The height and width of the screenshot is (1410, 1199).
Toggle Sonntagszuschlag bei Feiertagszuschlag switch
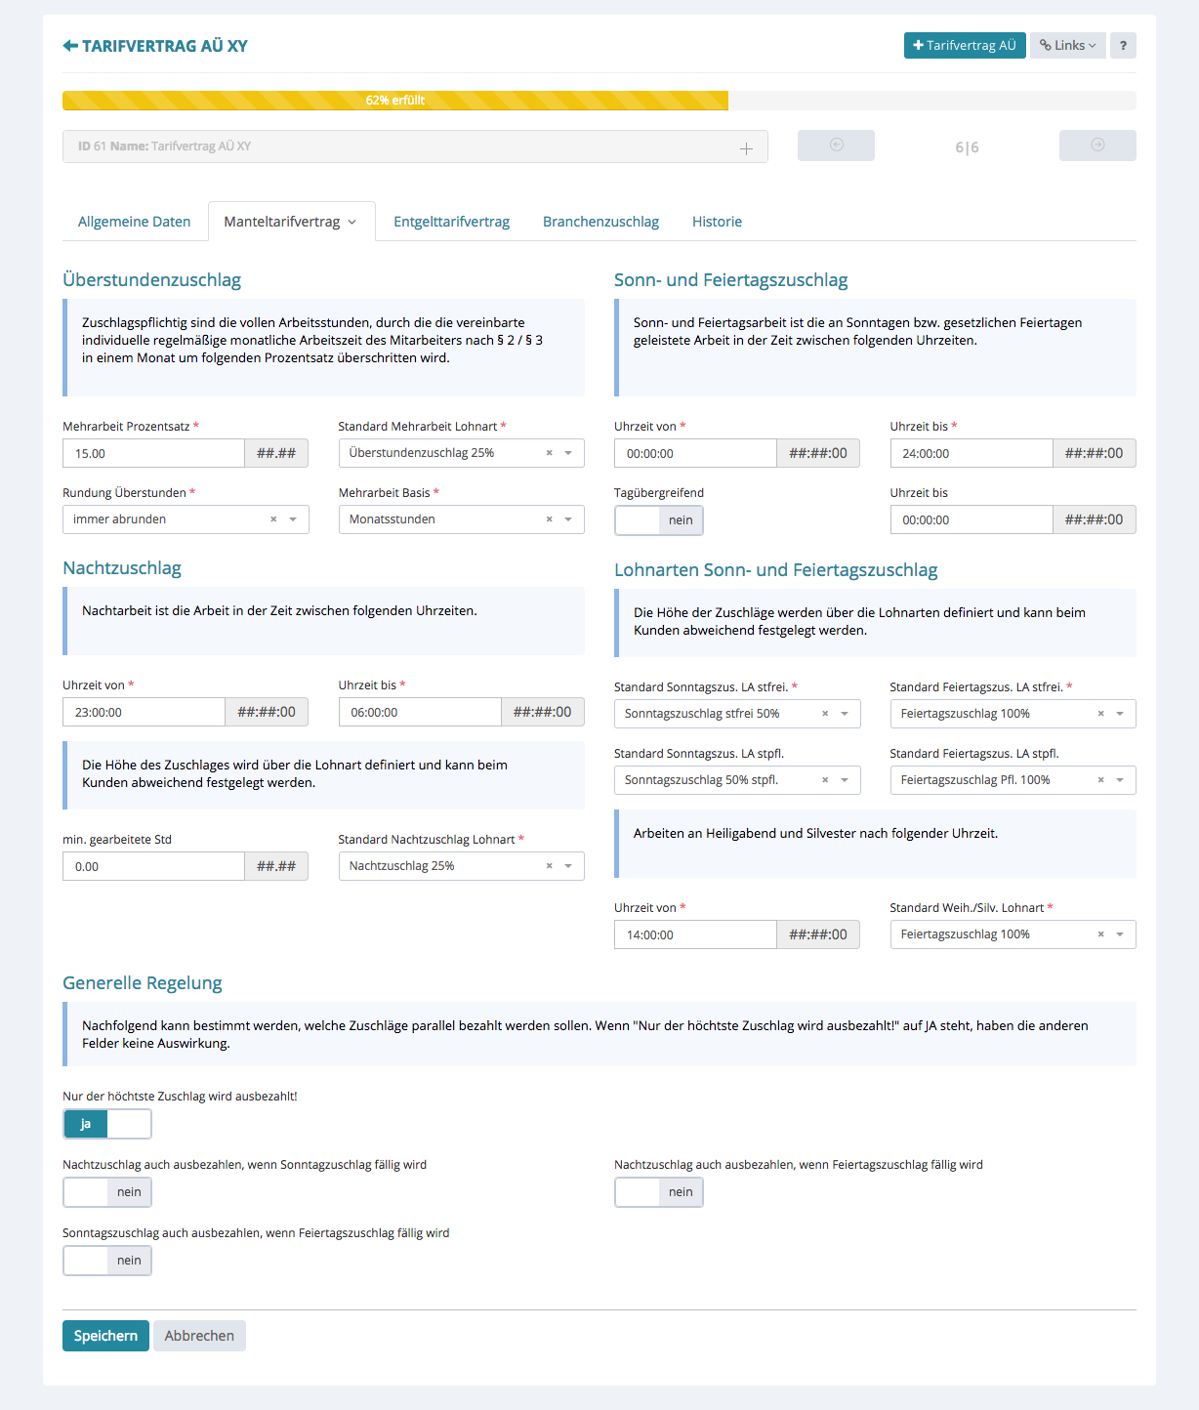click(107, 1261)
